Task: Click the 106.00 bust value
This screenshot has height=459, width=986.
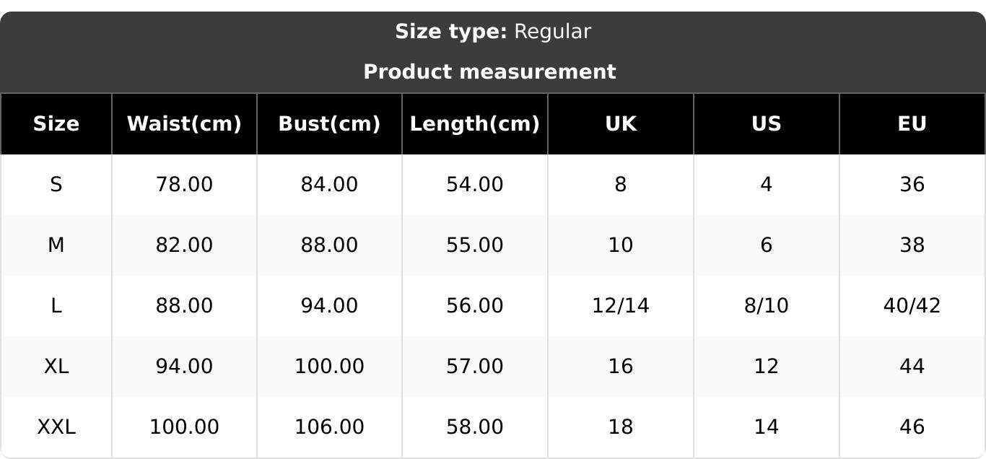Action: (329, 427)
